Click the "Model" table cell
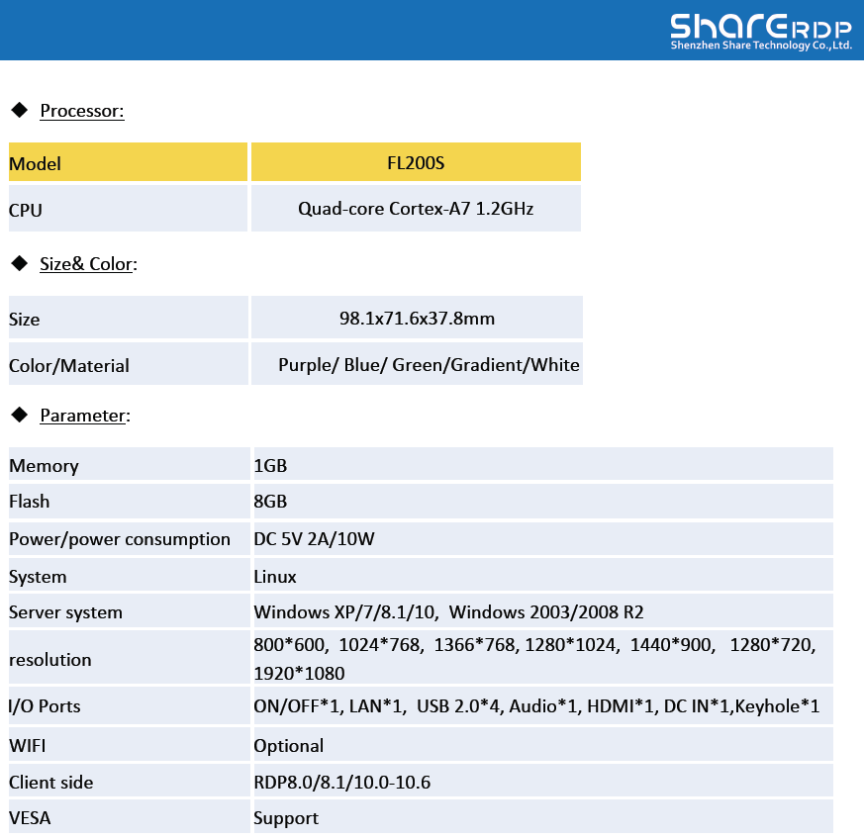864x839 pixels. [128, 162]
